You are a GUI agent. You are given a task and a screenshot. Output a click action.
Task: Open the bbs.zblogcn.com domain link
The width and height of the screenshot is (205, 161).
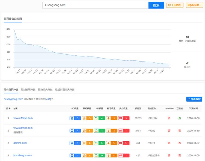click(x=22, y=155)
